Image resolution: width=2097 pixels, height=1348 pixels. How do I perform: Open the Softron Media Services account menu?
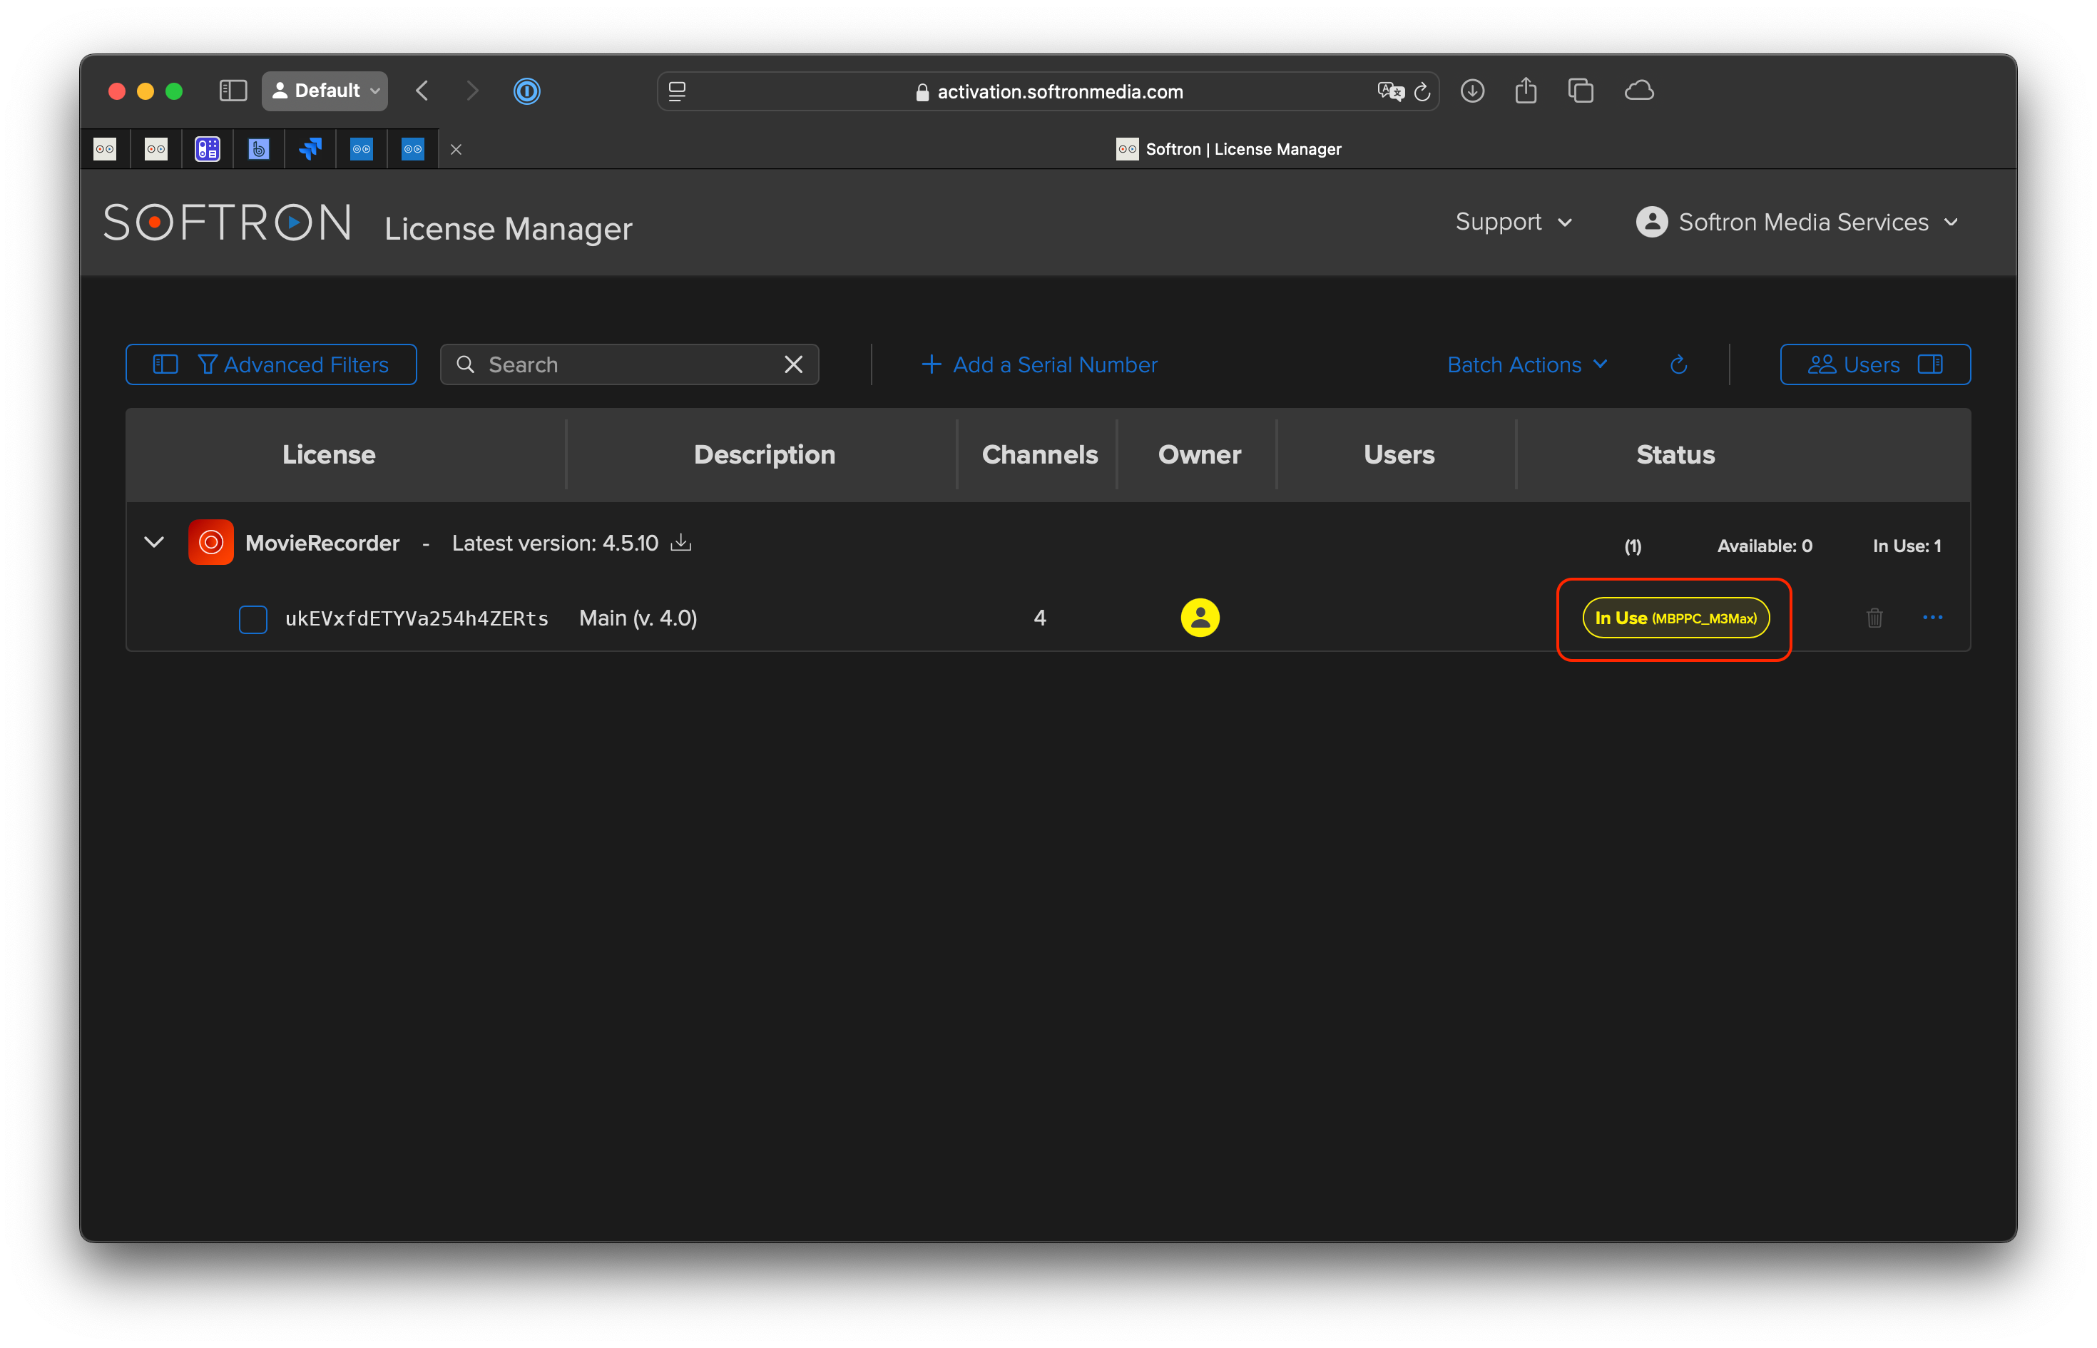(x=1797, y=223)
